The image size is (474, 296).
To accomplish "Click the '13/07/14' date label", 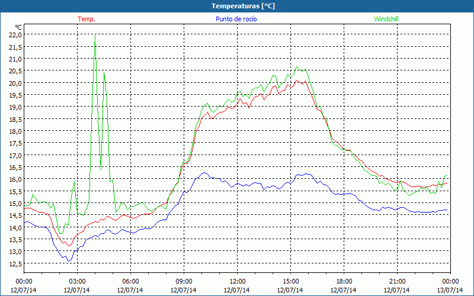I will coord(450,290).
